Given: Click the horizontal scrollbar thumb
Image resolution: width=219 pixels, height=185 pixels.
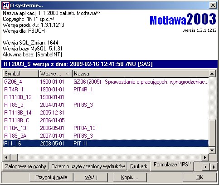Looking at the screenshot, I should coord(14,157).
